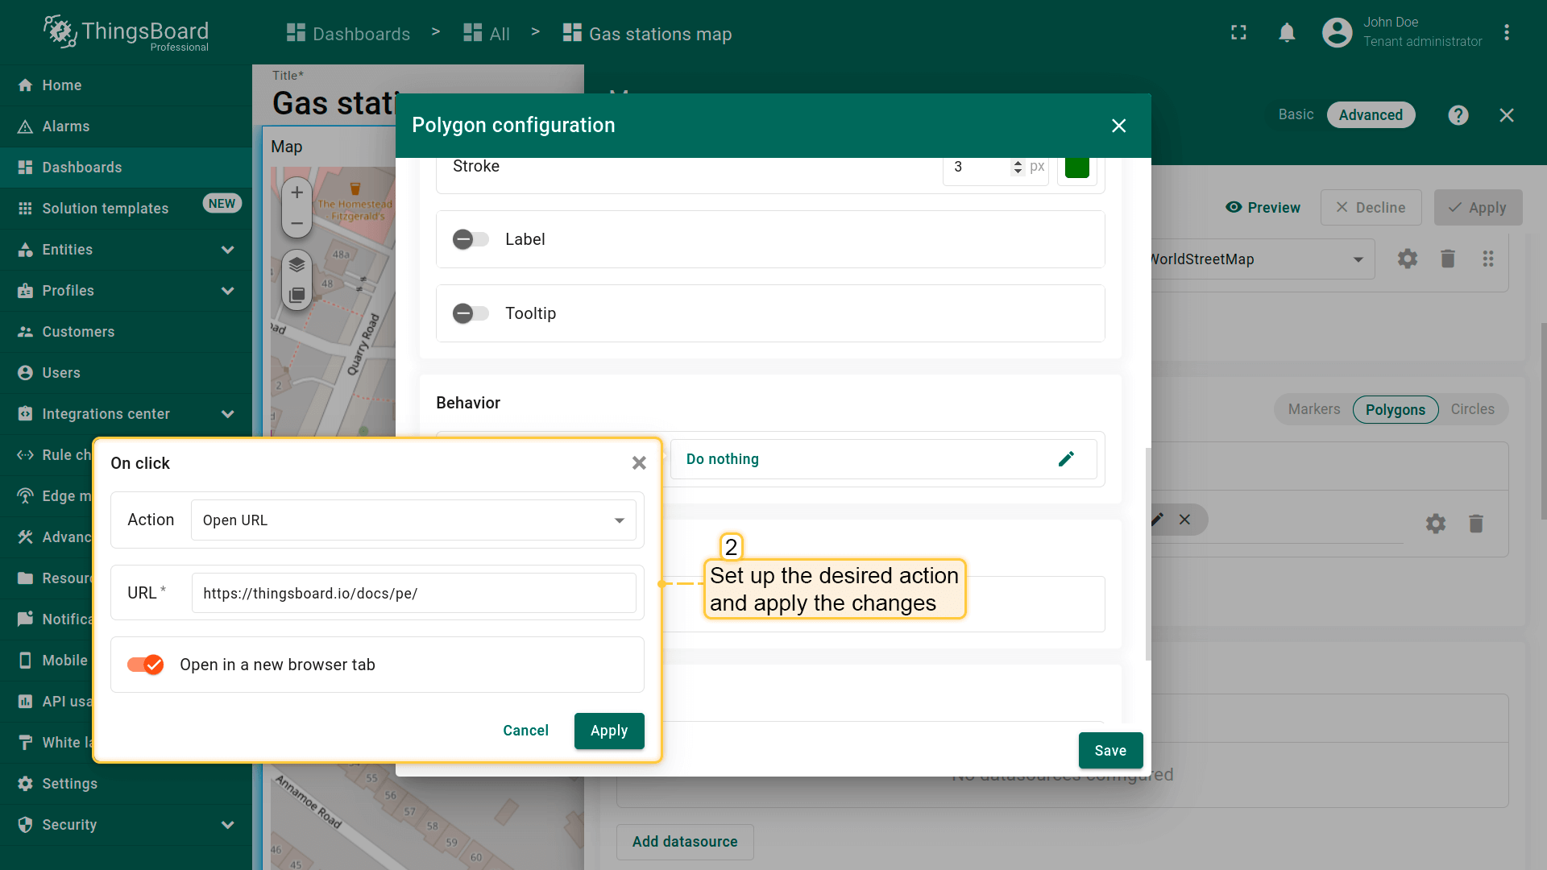
Task: Click the notifications bell icon
Action: (x=1287, y=33)
